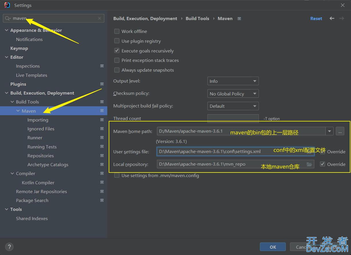351x255 pixels.
Task: Click the Local repository path field
Action: coord(235,164)
